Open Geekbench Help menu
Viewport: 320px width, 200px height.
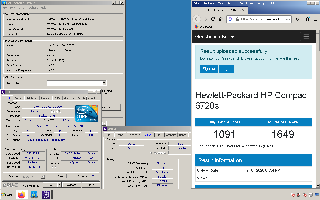tap(44, 8)
